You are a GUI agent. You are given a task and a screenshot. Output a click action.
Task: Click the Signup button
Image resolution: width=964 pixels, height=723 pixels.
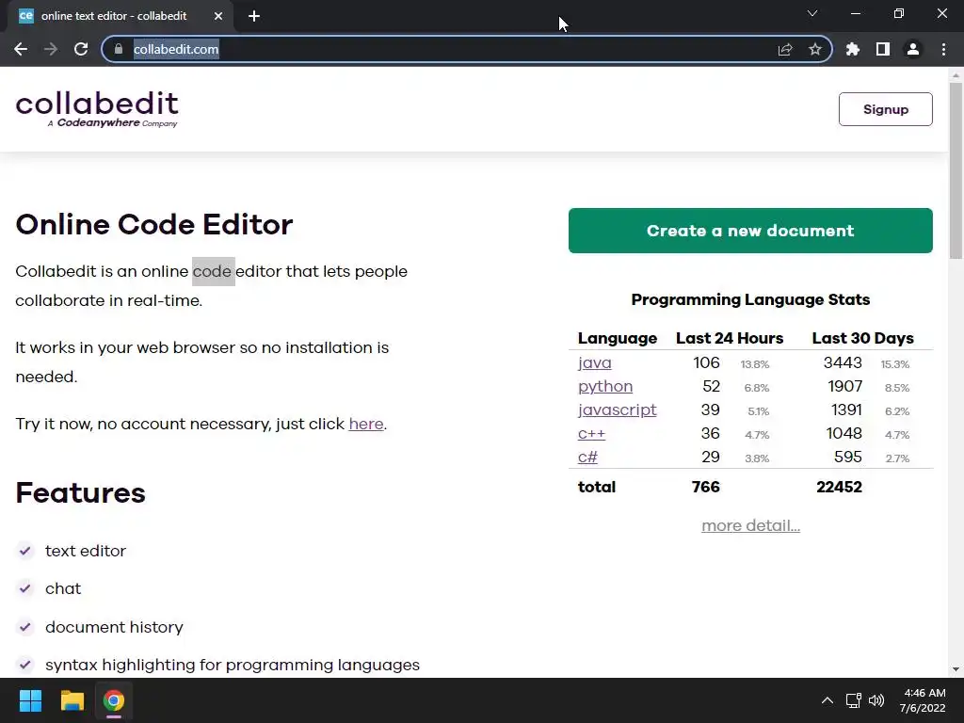885,109
